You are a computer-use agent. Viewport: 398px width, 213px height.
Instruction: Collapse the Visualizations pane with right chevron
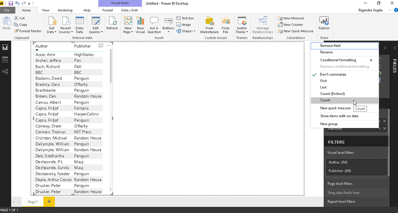click(385, 48)
